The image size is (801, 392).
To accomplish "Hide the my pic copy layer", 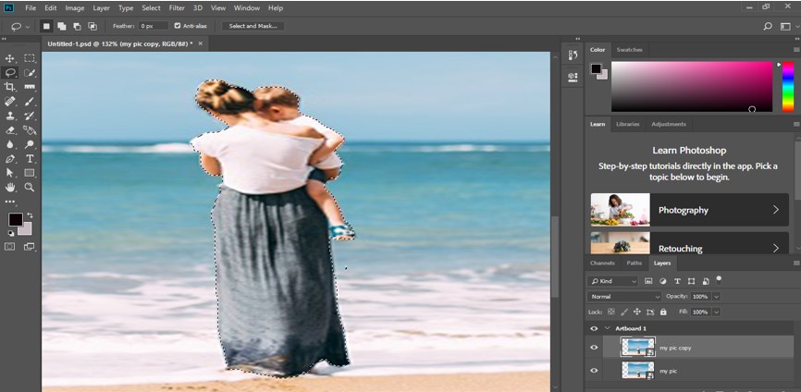I will 594,348.
